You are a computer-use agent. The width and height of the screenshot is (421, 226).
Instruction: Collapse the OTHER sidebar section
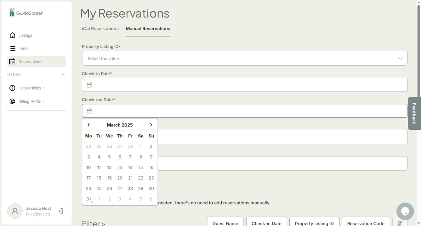pos(63,75)
